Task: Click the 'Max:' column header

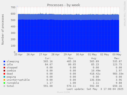Action: coord(117,58)
